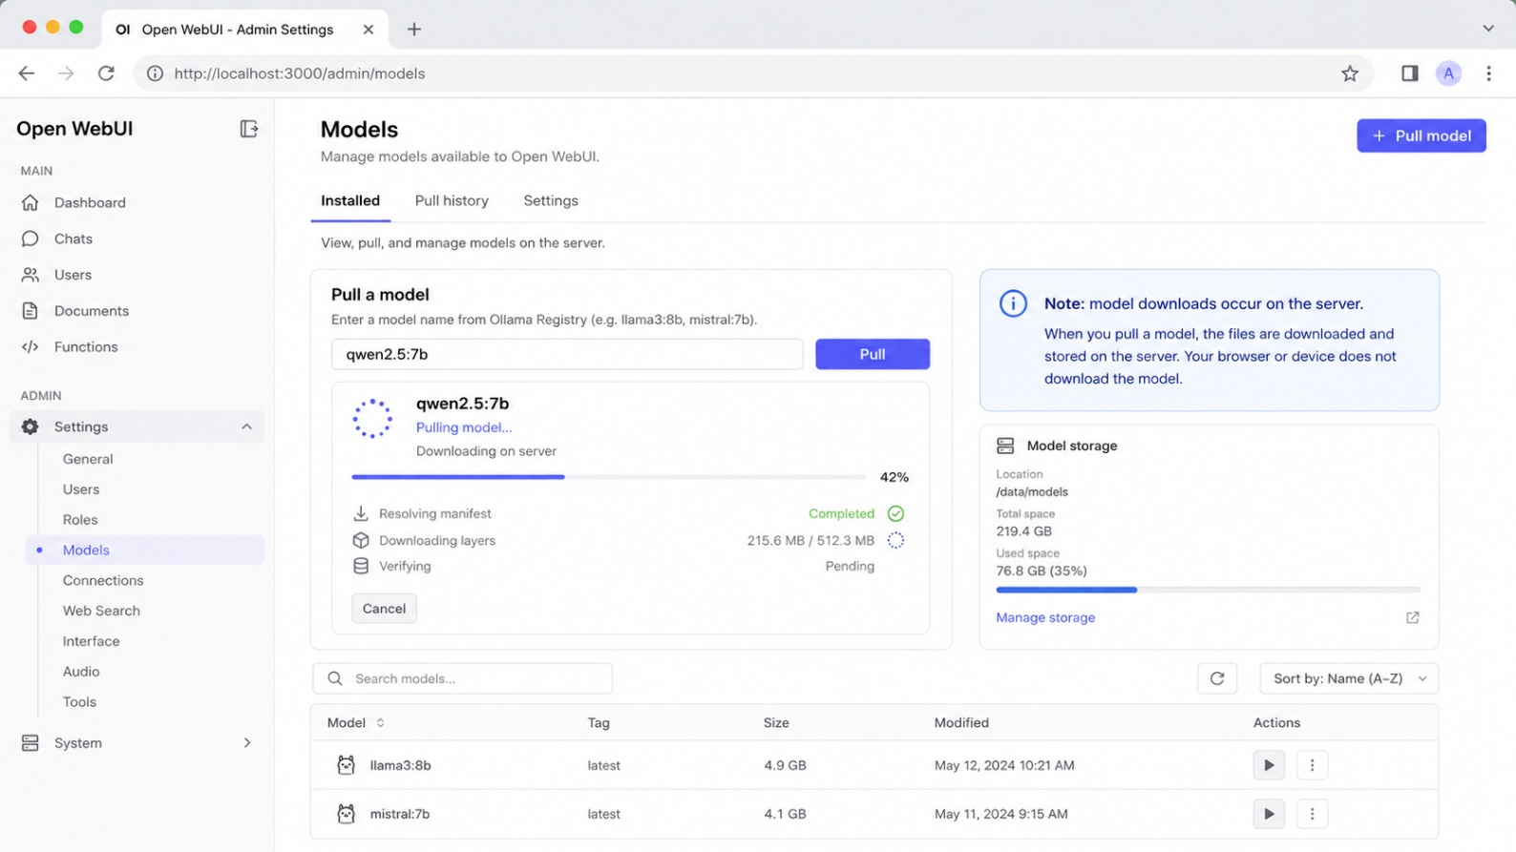Refresh the installed models list
This screenshot has width=1516, height=852.
tap(1217, 678)
